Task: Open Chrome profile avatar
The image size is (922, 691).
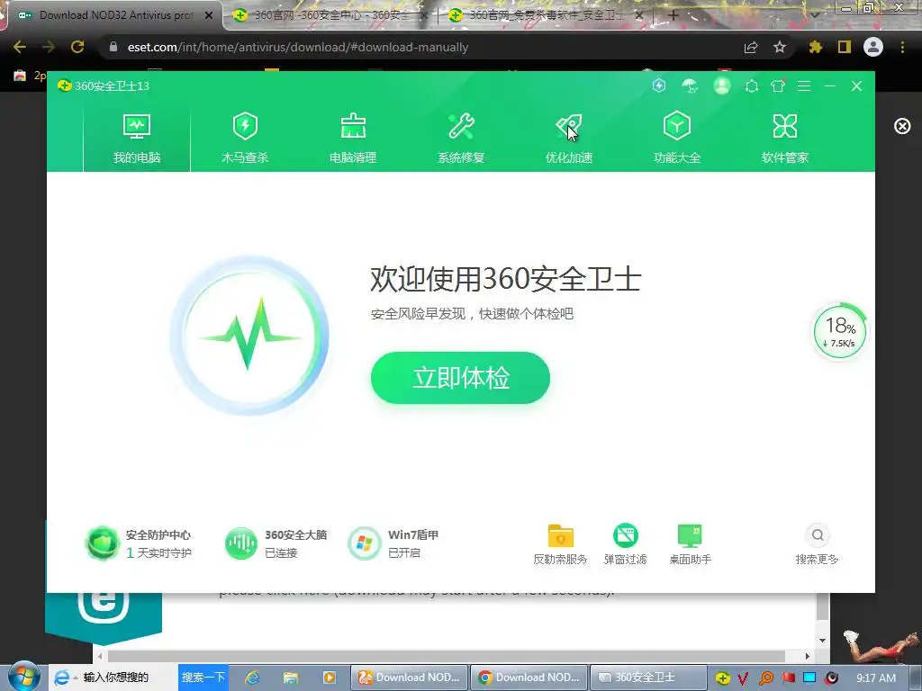Action: pos(873,47)
